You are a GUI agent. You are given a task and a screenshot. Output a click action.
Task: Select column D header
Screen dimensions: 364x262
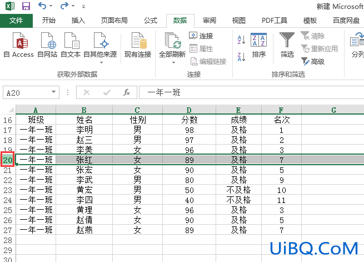(x=189, y=110)
